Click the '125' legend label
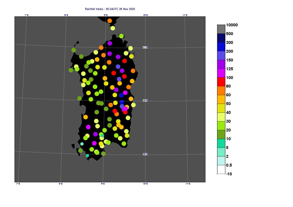This screenshot has width=293, height=207. (230, 69)
